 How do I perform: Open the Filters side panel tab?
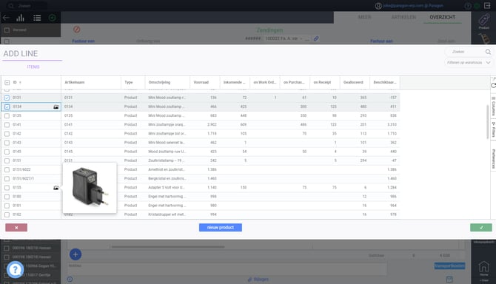(493, 129)
